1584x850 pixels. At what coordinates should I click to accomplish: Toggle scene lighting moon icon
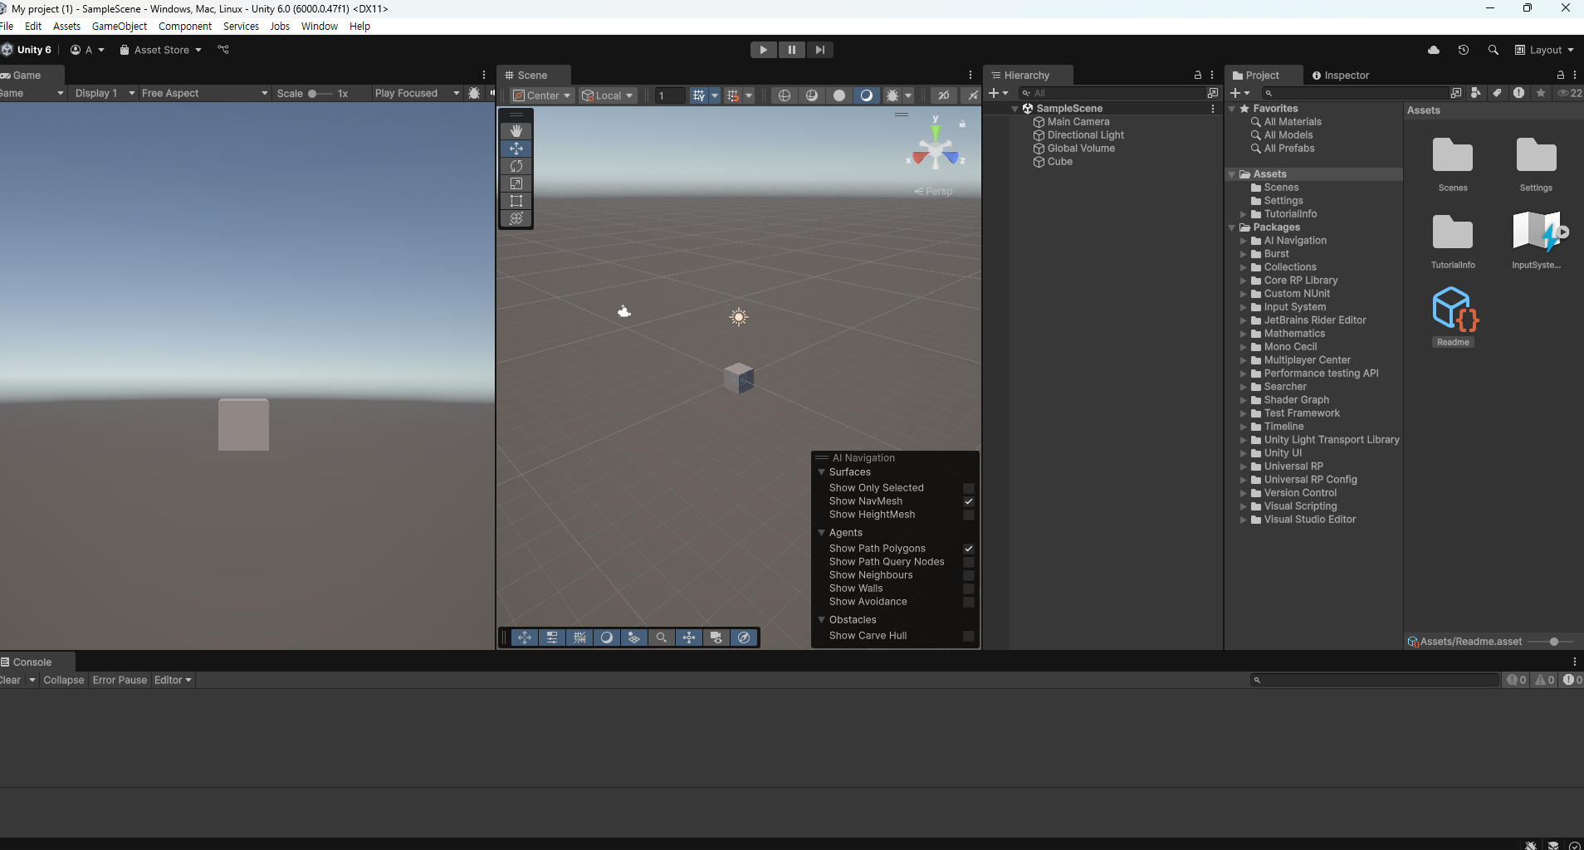(x=867, y=95)
